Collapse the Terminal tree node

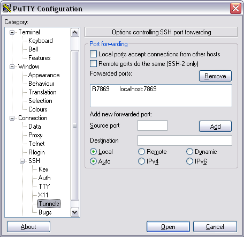(x=12, y=33)
